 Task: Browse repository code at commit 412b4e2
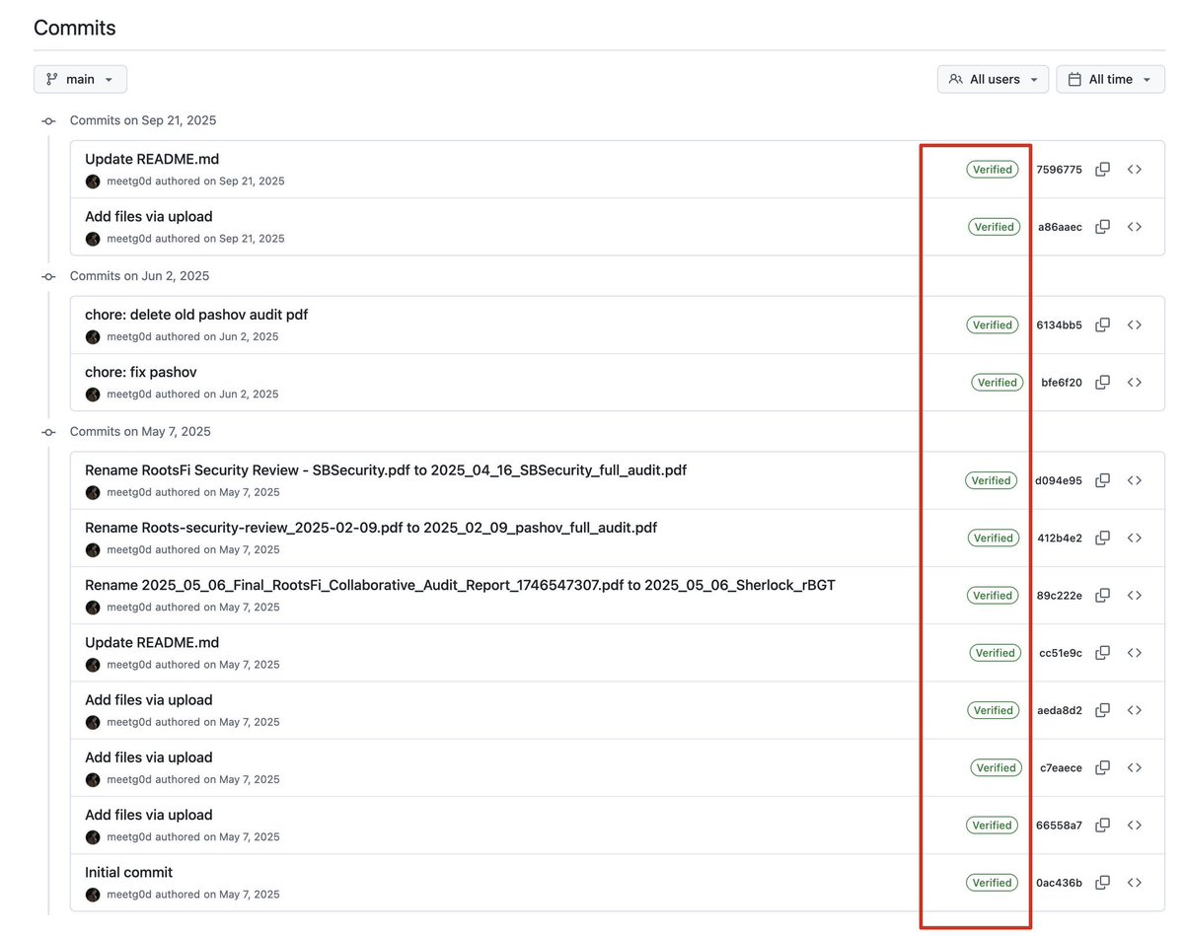pyautogui.click(x=1135, y=538)
